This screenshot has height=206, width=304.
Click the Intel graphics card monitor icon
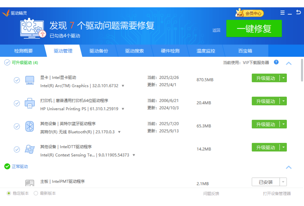click(30, 80)
